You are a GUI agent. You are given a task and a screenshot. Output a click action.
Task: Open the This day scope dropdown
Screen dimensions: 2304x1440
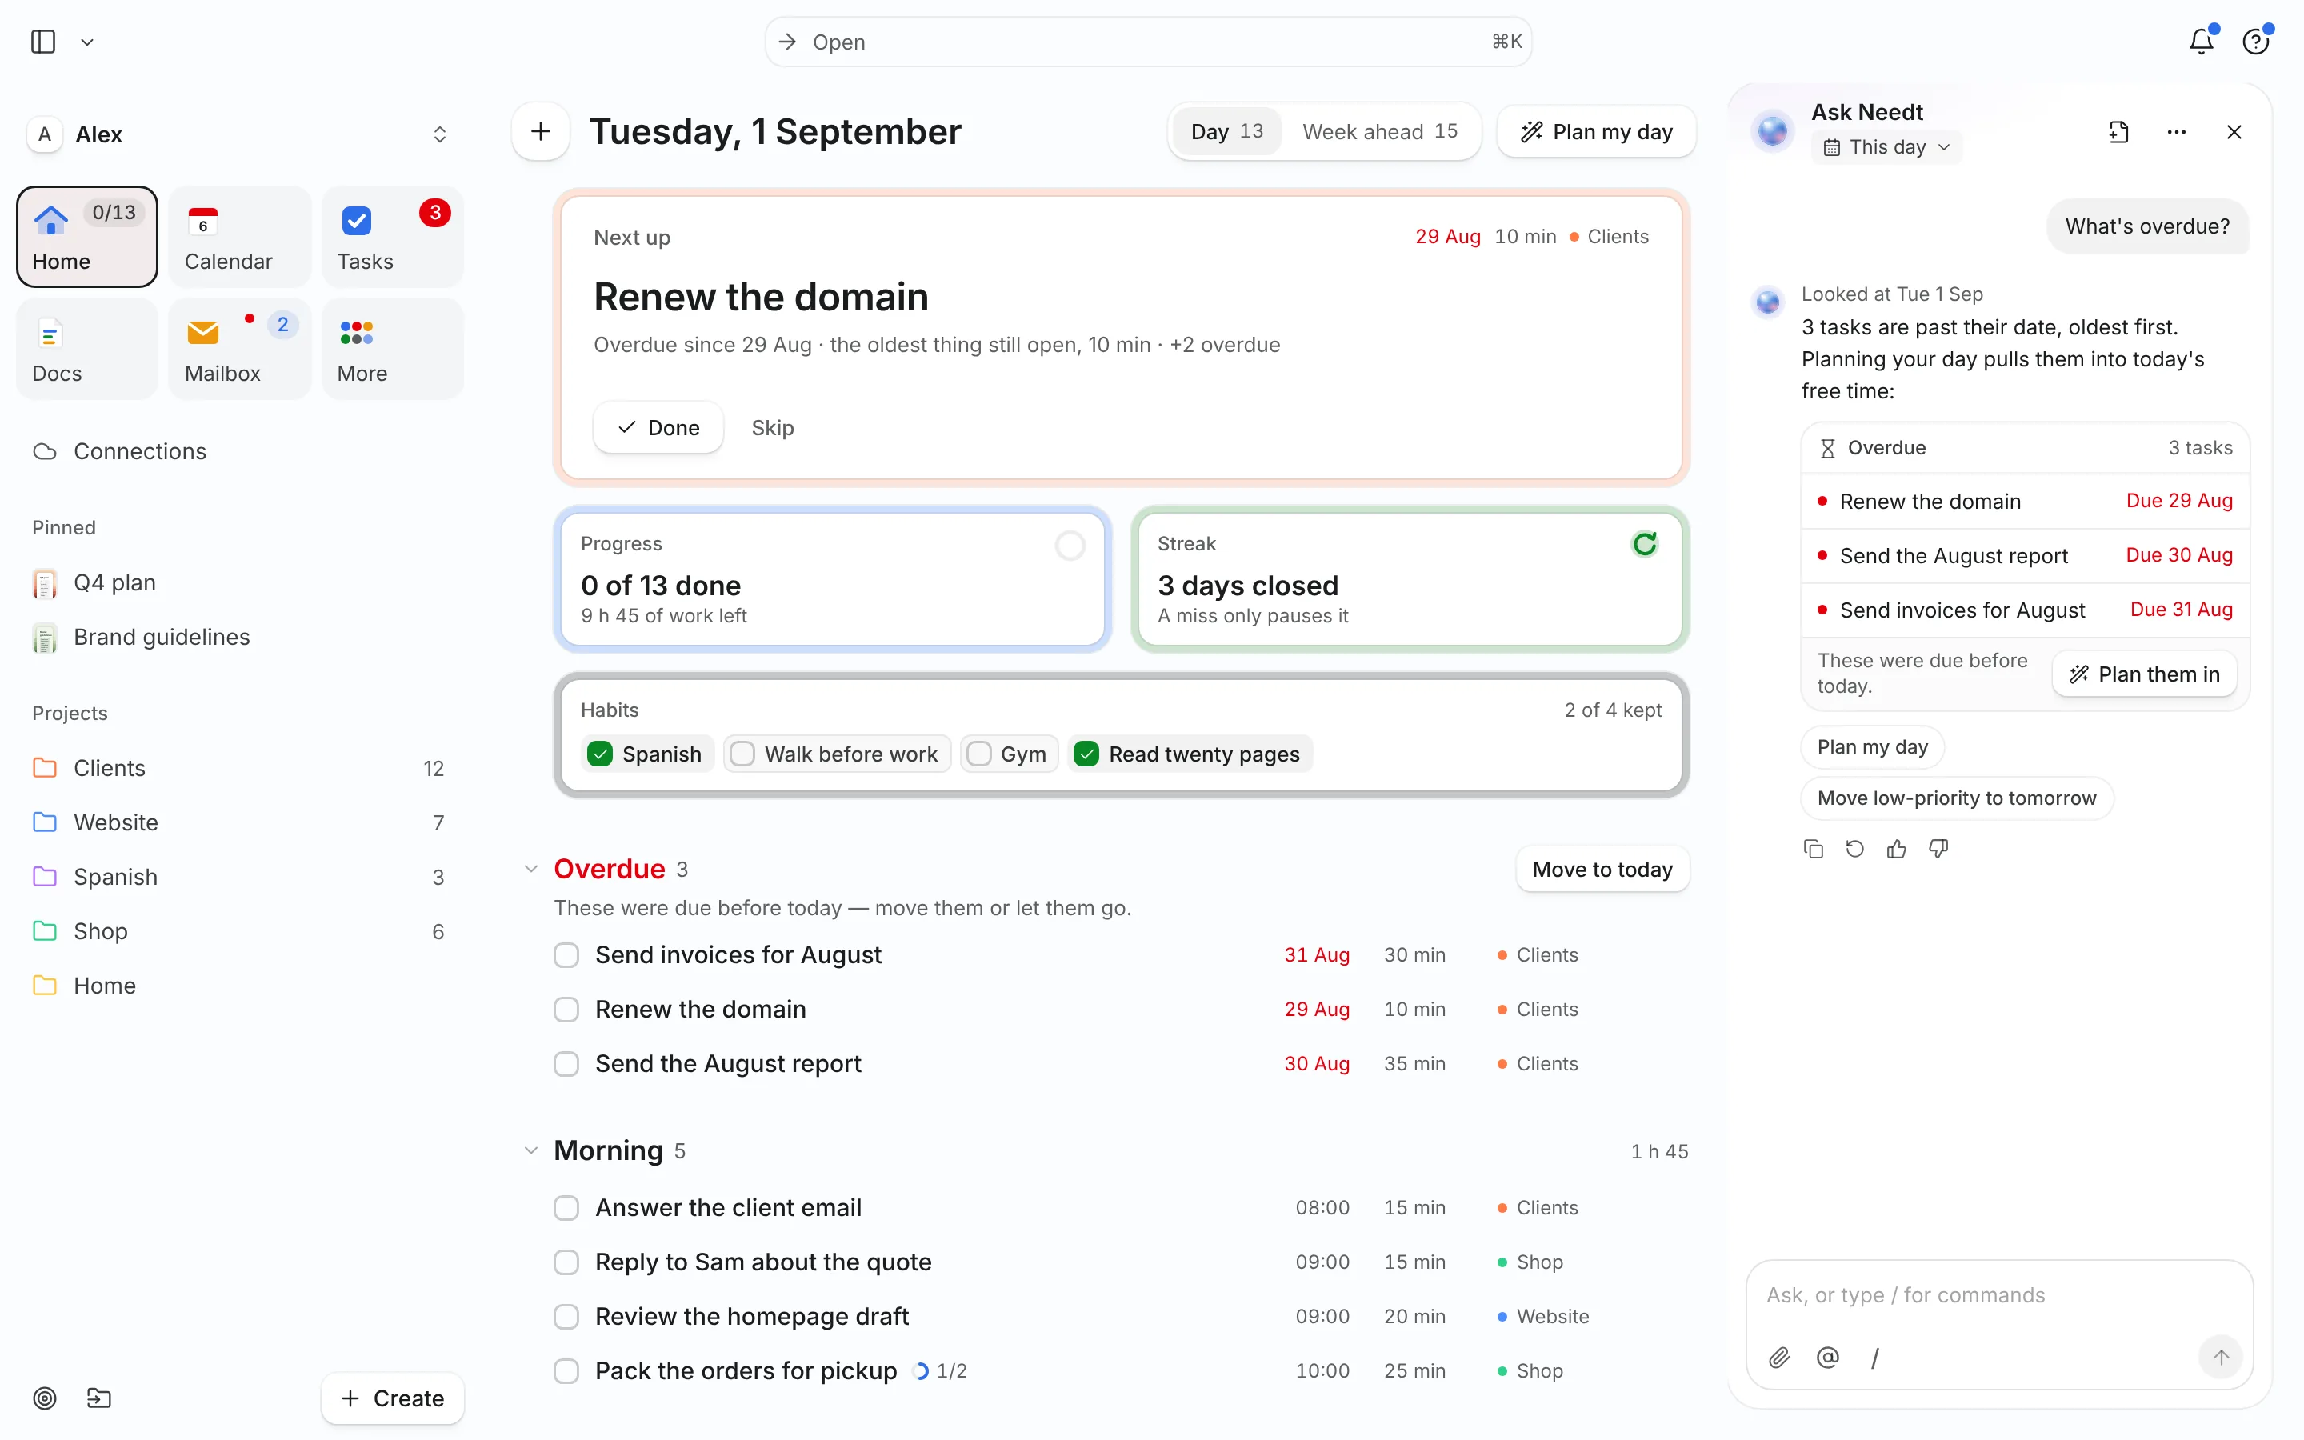point(1886,148)
